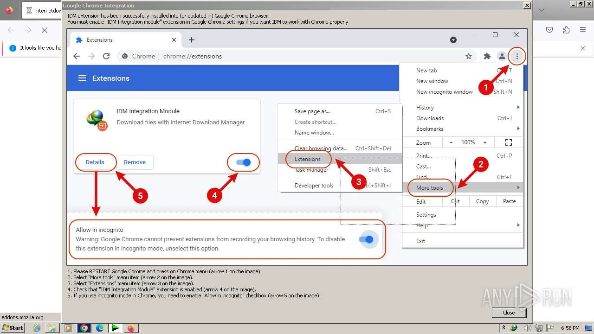This screenshot has width=594, height=334.
Task: Open the Chrome three-dot menu in the illustration
Action: [x=517, y=56]
